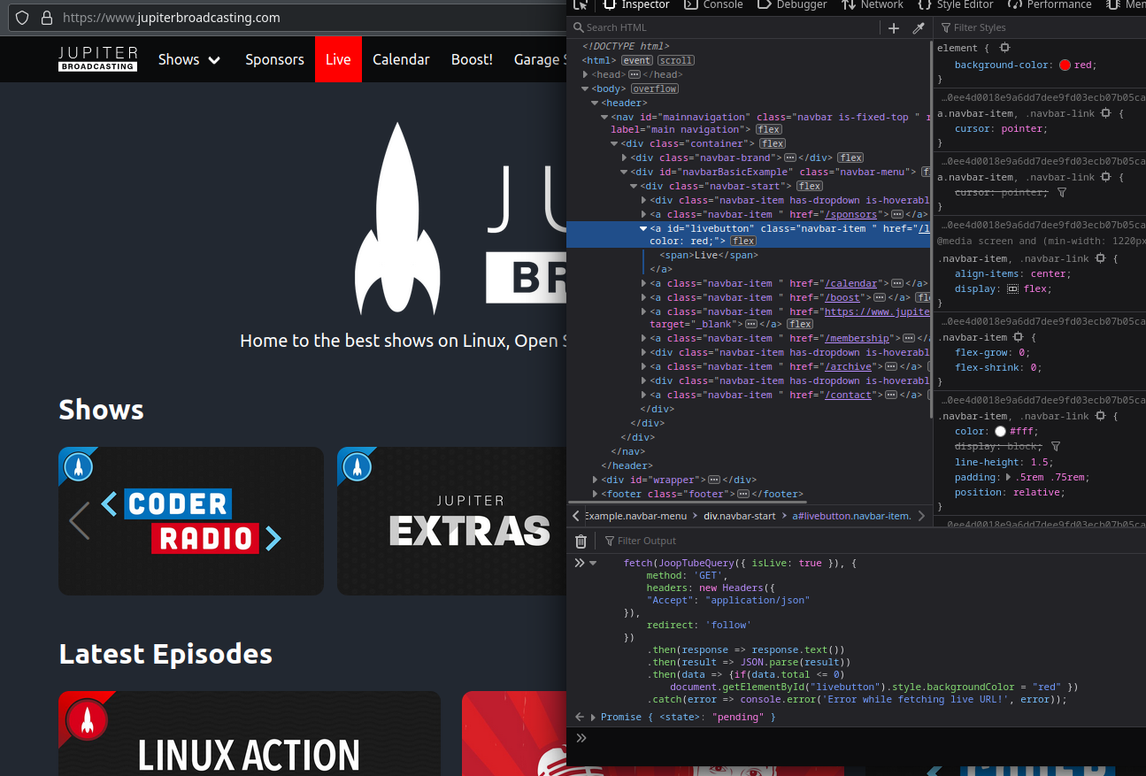
Task: Switch to the Performance tab
Action: (1050, 5)
